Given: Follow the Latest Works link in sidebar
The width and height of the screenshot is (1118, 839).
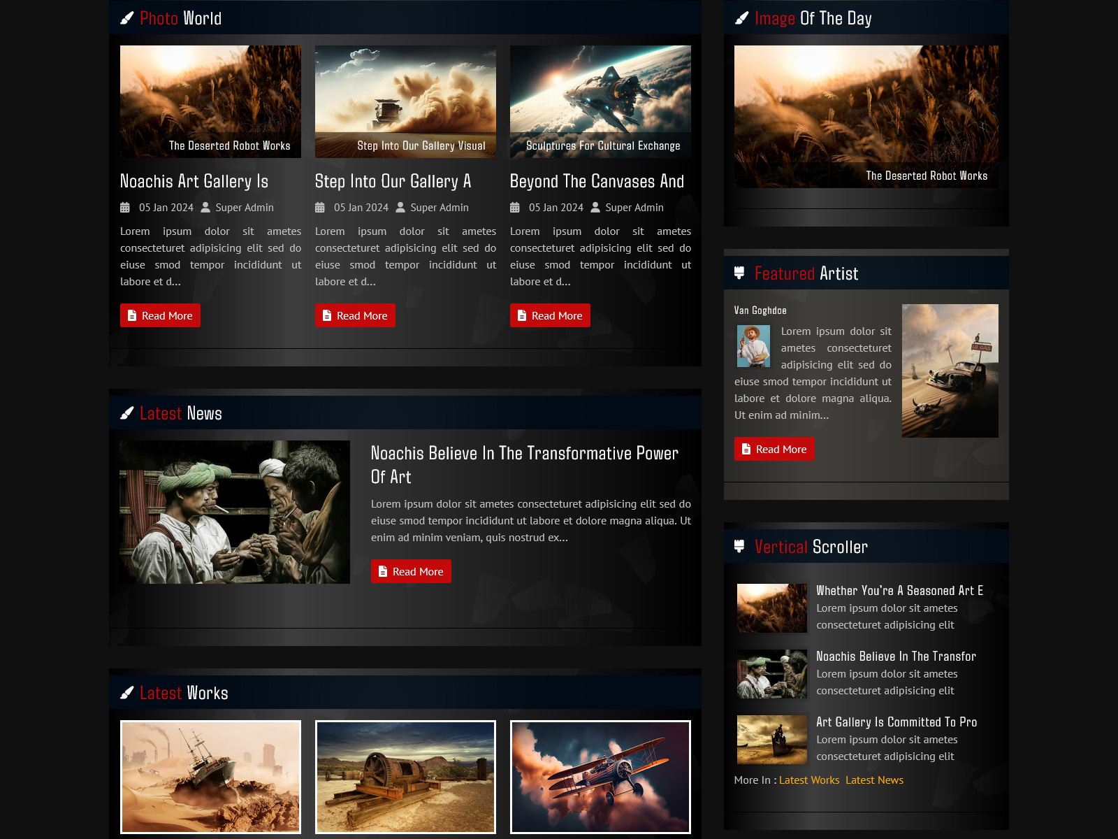Looking at the screenshot, I should (x=809, y=780).
